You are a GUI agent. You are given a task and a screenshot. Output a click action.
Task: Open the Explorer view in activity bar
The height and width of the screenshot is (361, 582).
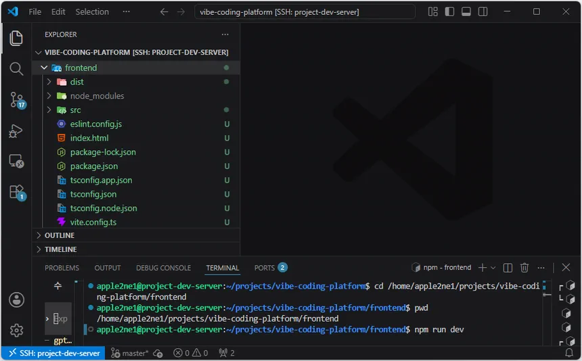tap(16, 38)
